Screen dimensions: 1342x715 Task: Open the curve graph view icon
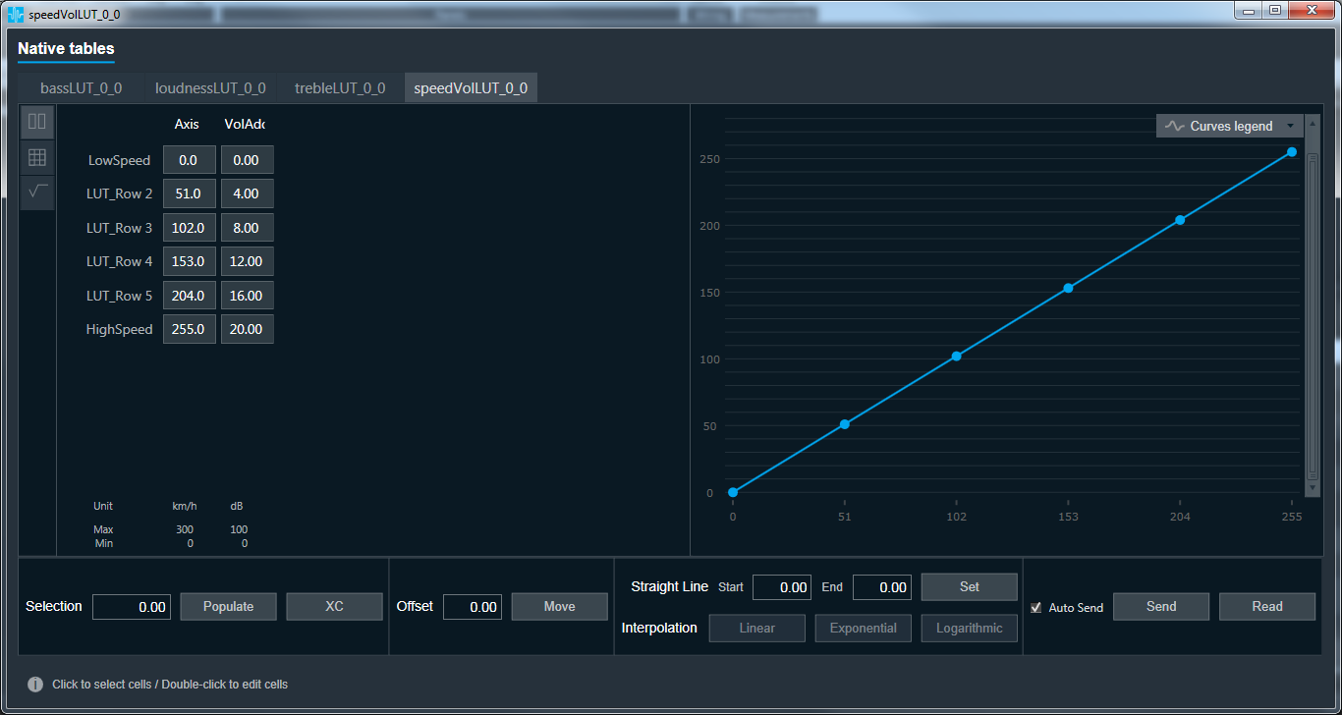coord(37,192)
